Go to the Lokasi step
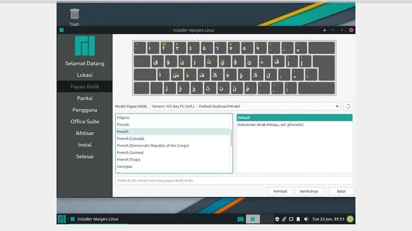Viewport: 412px width, 231px height. pyautogui.click(x=84, y=75)
